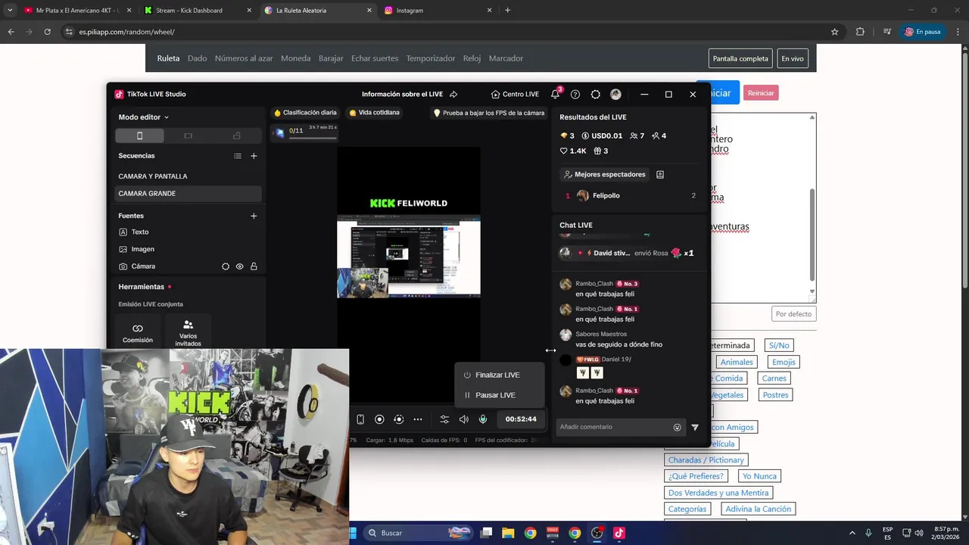This screenshot has width=969, height=545.
Task: Open emoji picker in comment box
Action: 677,427
